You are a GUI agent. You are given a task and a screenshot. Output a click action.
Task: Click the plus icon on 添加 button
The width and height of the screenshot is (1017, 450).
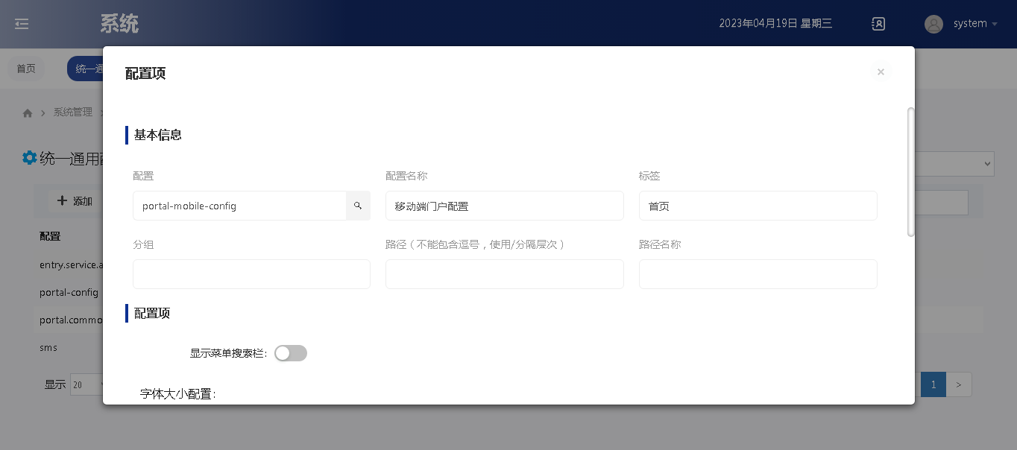point(63,201)
